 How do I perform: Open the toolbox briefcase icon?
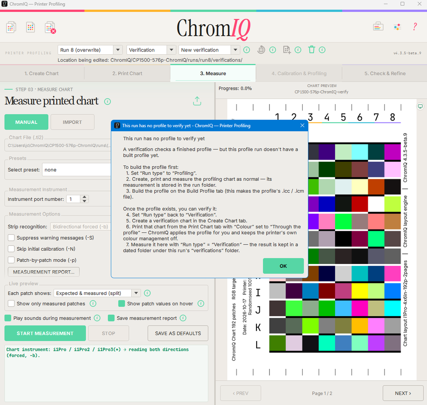(x=378, y=27)
